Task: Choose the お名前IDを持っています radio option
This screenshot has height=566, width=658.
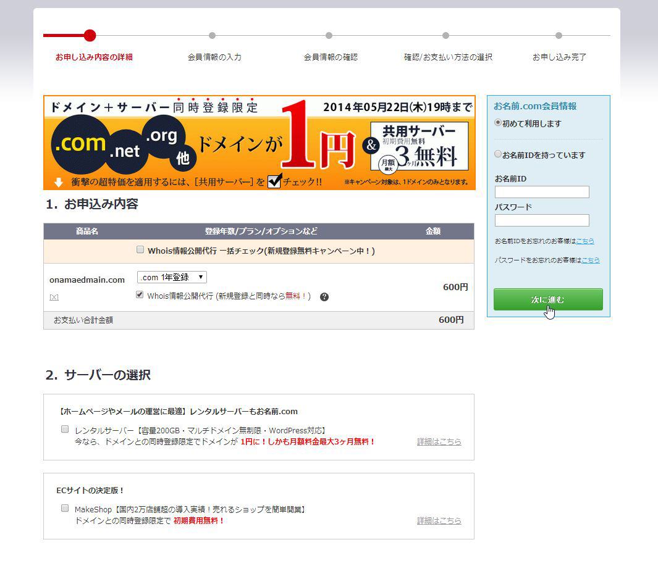Action: [x=498, y=154]
